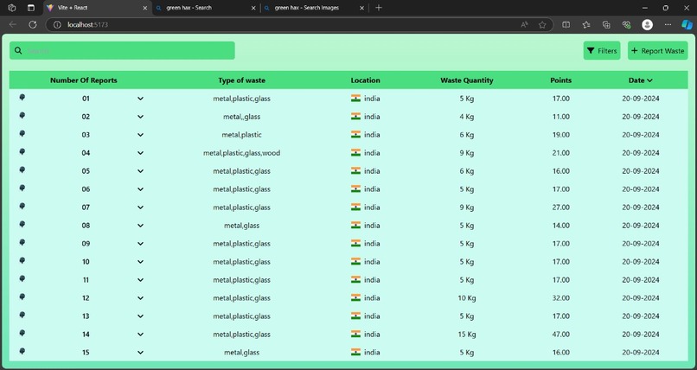
Task: Open the Copilot sidebar icon
Action: 687,25
